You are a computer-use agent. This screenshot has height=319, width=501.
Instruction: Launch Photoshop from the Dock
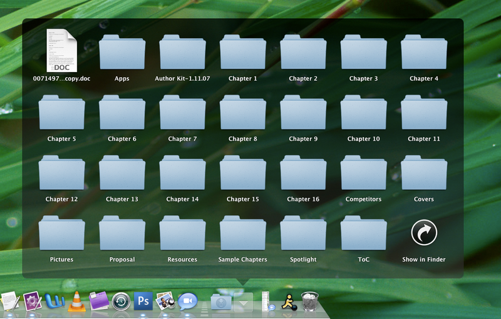point(143,301)
